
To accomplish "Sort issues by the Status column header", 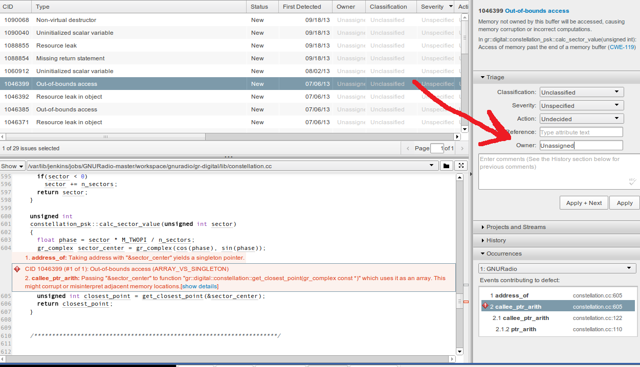I will 262,7.
